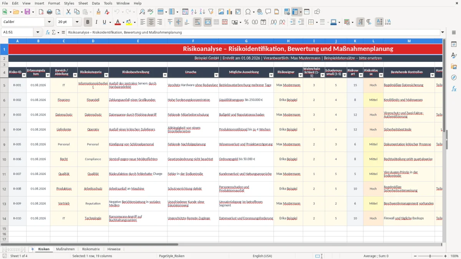The image size is (461, 259).
Task: Format cells as percent
Action: pyautogui.click(x=246, y=22)
